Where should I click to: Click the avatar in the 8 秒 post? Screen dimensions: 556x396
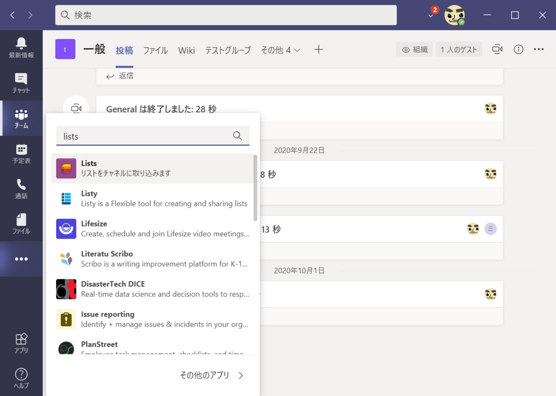pos(491,174)
